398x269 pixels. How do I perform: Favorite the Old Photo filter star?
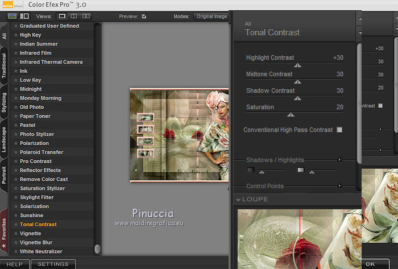click(x=16, y=107)
